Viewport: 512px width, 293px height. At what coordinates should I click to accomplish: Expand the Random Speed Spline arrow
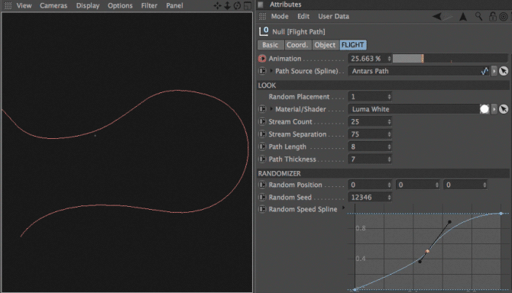pos(343,208)
